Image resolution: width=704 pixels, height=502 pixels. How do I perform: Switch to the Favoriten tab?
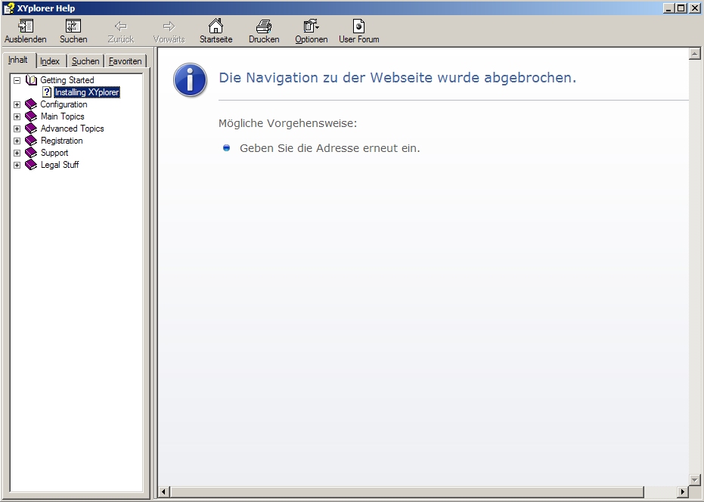click(x=124, y=60)
